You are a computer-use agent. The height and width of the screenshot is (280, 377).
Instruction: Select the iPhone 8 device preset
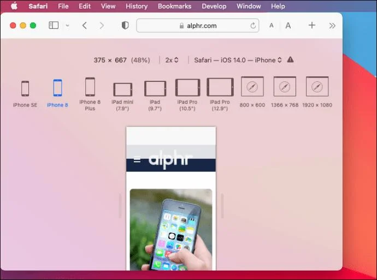pos(57,93)
